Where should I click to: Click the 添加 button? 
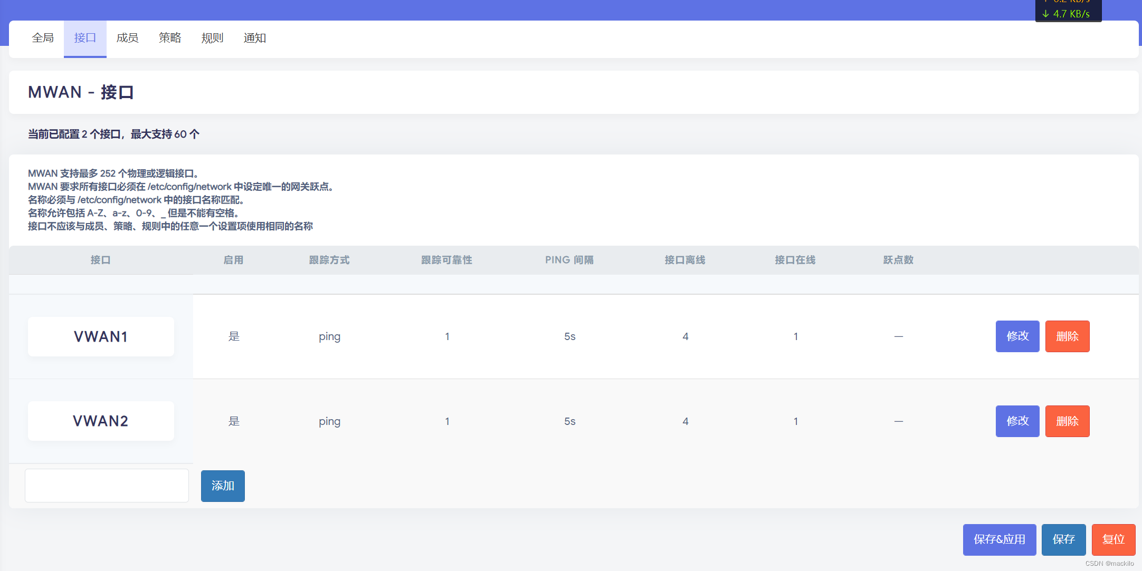(223, 486)
